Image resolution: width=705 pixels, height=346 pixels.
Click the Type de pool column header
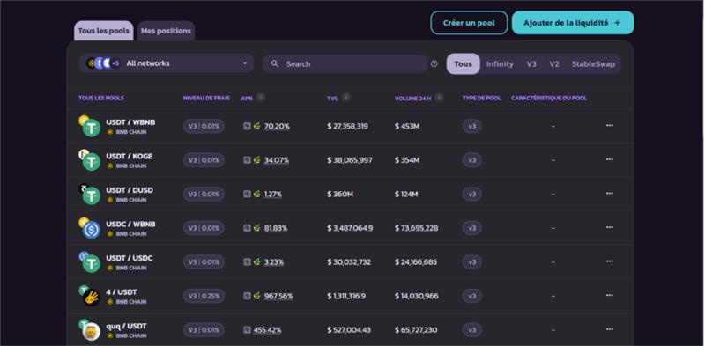(481, 98)
